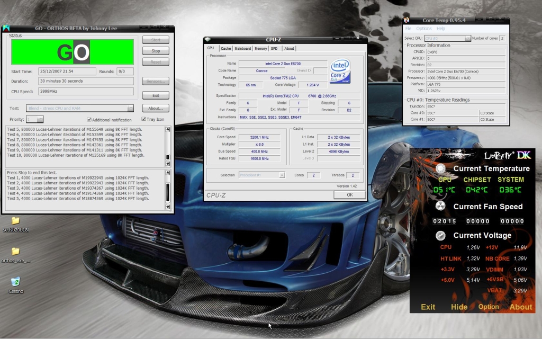Click the Current Temperature icon in LanParty

tap(440, 168)
